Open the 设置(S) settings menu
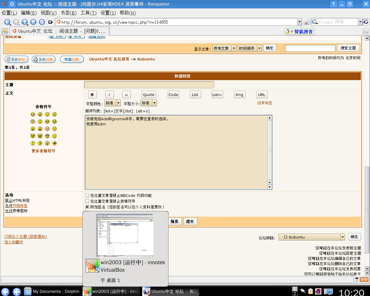370x296 pixels. pyautogui.click(x=108, y=13)
